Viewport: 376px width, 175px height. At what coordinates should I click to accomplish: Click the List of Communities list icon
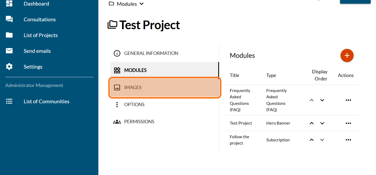click(9, 101)
